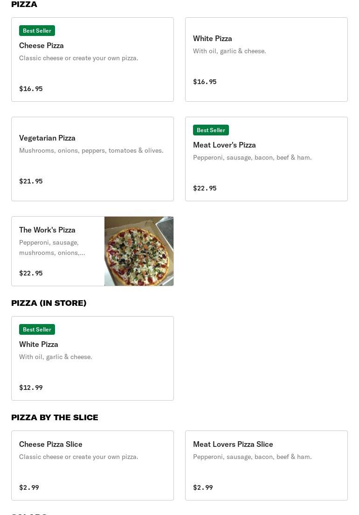Click Vegetarian Pizza ingredients description
The height and width of the screenshot is (515, 359).
(91, 150)
